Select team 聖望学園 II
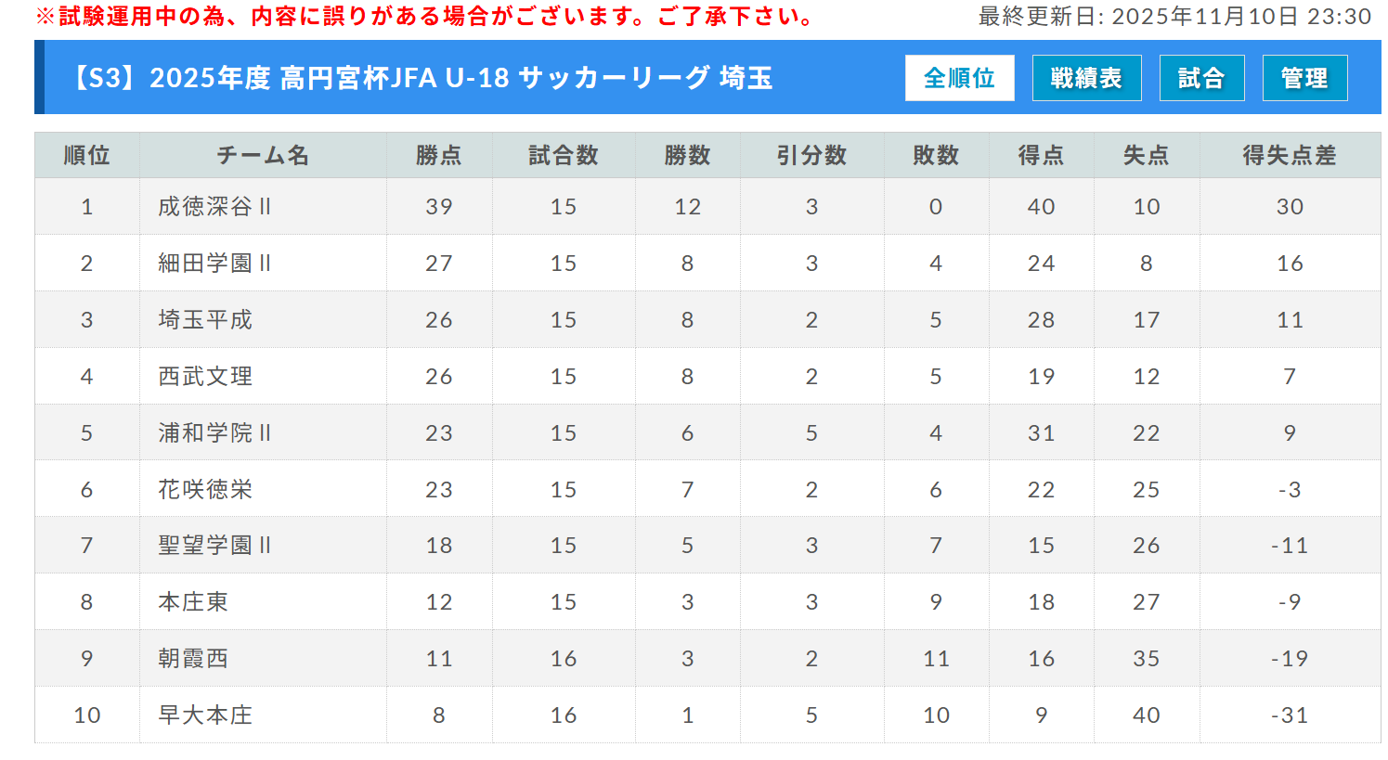The image size is (1388, 760). click(x=214, y=546)
